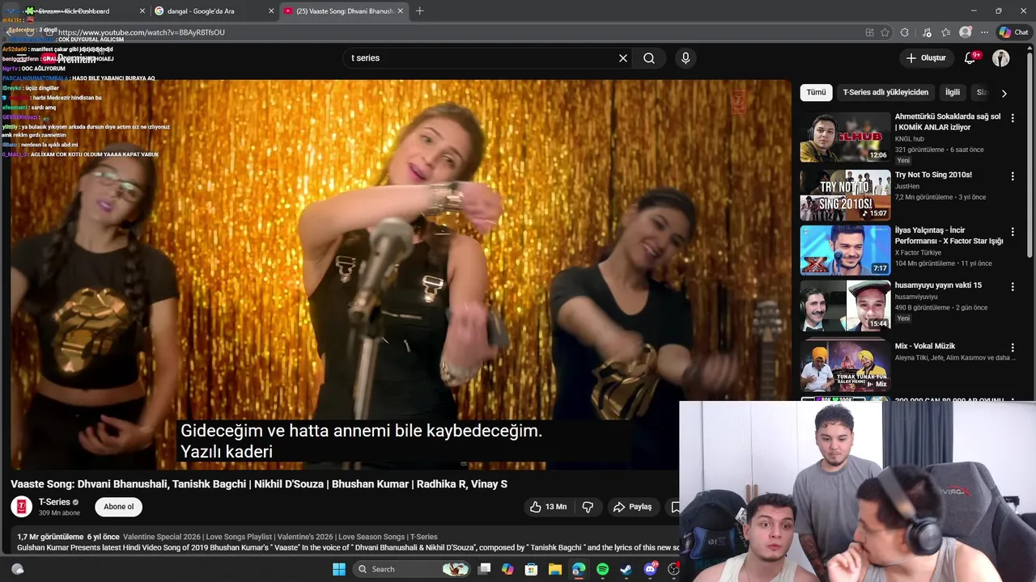This screenshot has width=1036, height=582.
Task: Dislike the Vaaste video
Action: point(588,507)
